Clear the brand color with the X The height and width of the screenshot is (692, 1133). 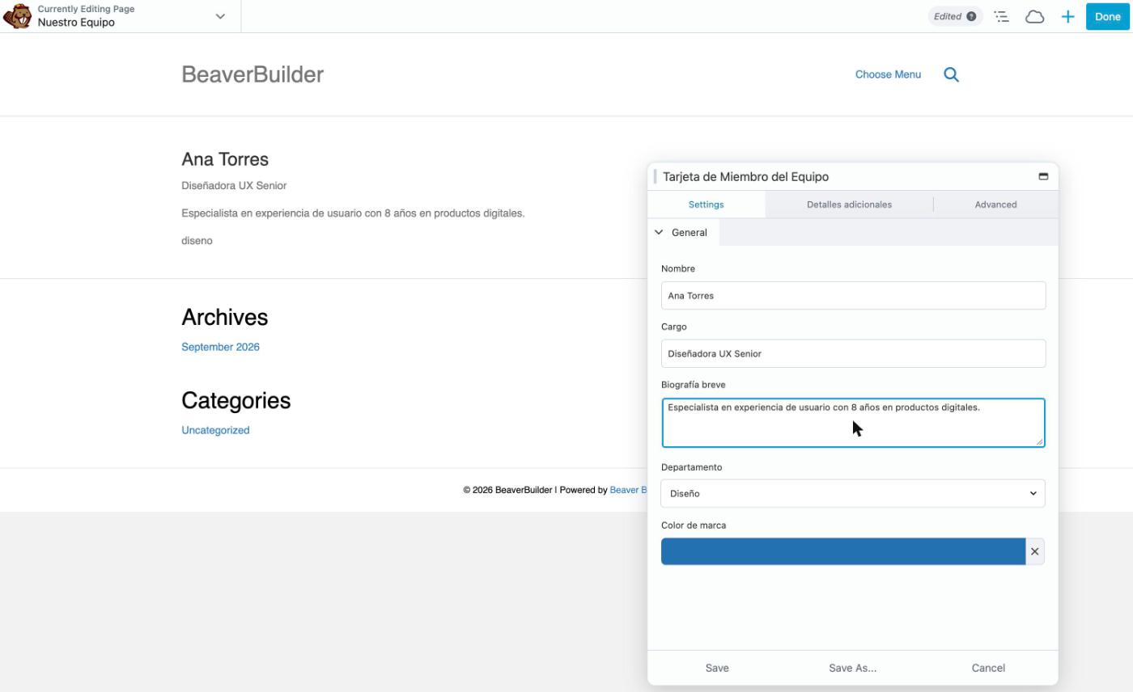coord(1034,551)
